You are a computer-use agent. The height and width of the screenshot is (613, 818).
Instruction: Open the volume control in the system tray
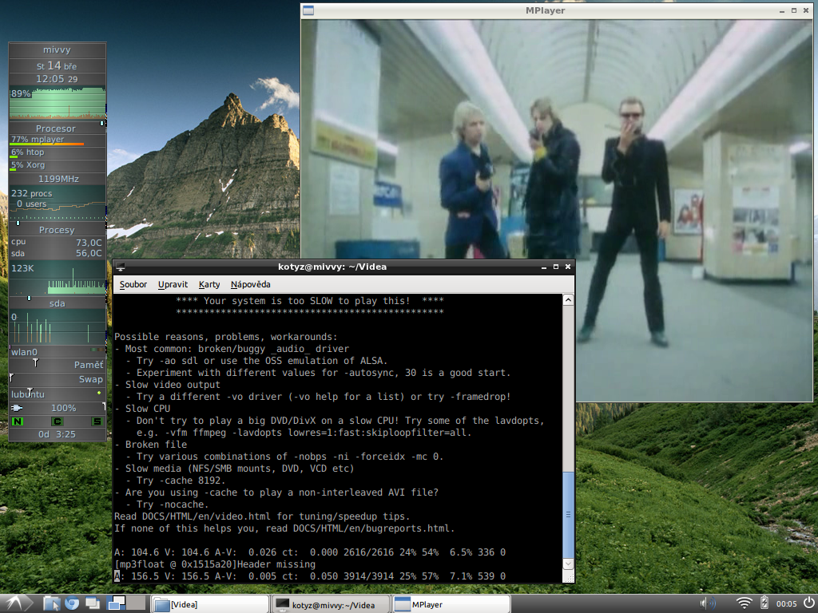(x=708, y=603)
